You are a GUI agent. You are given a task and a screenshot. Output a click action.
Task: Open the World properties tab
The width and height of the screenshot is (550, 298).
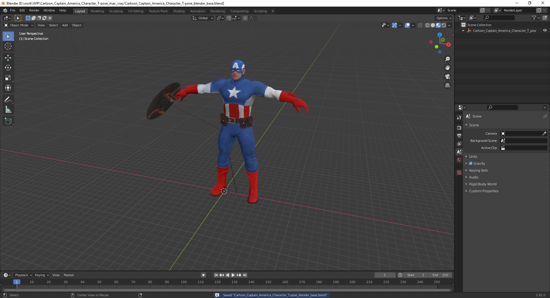(x=459, y=160)
